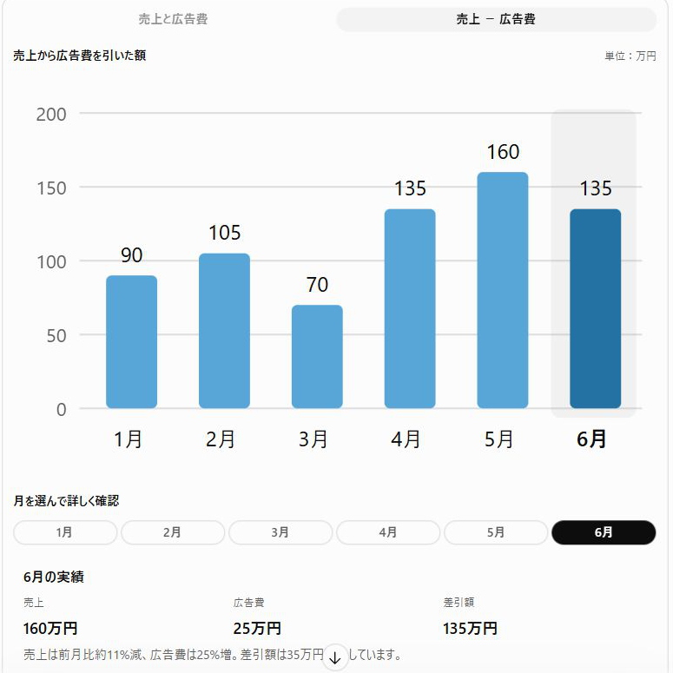Choose the 3月 month pill button
Screen dimensions: 673x673
280,532
